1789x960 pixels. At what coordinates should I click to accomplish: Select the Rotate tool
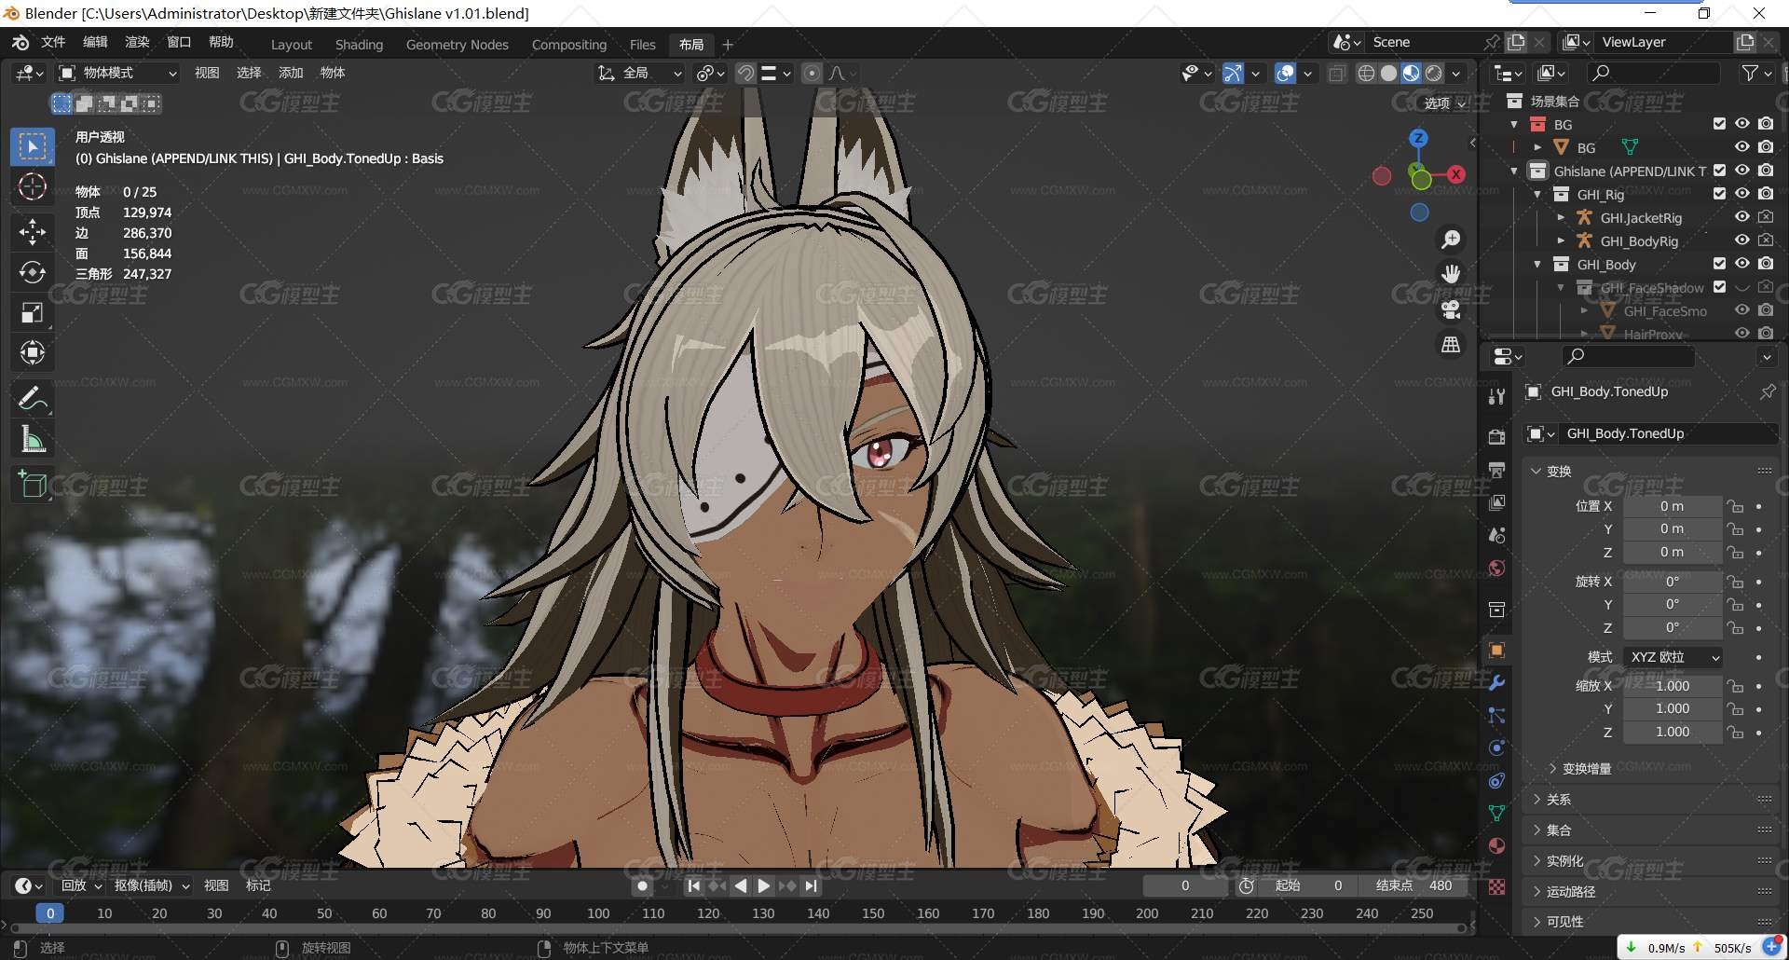[x=33, y=272]
